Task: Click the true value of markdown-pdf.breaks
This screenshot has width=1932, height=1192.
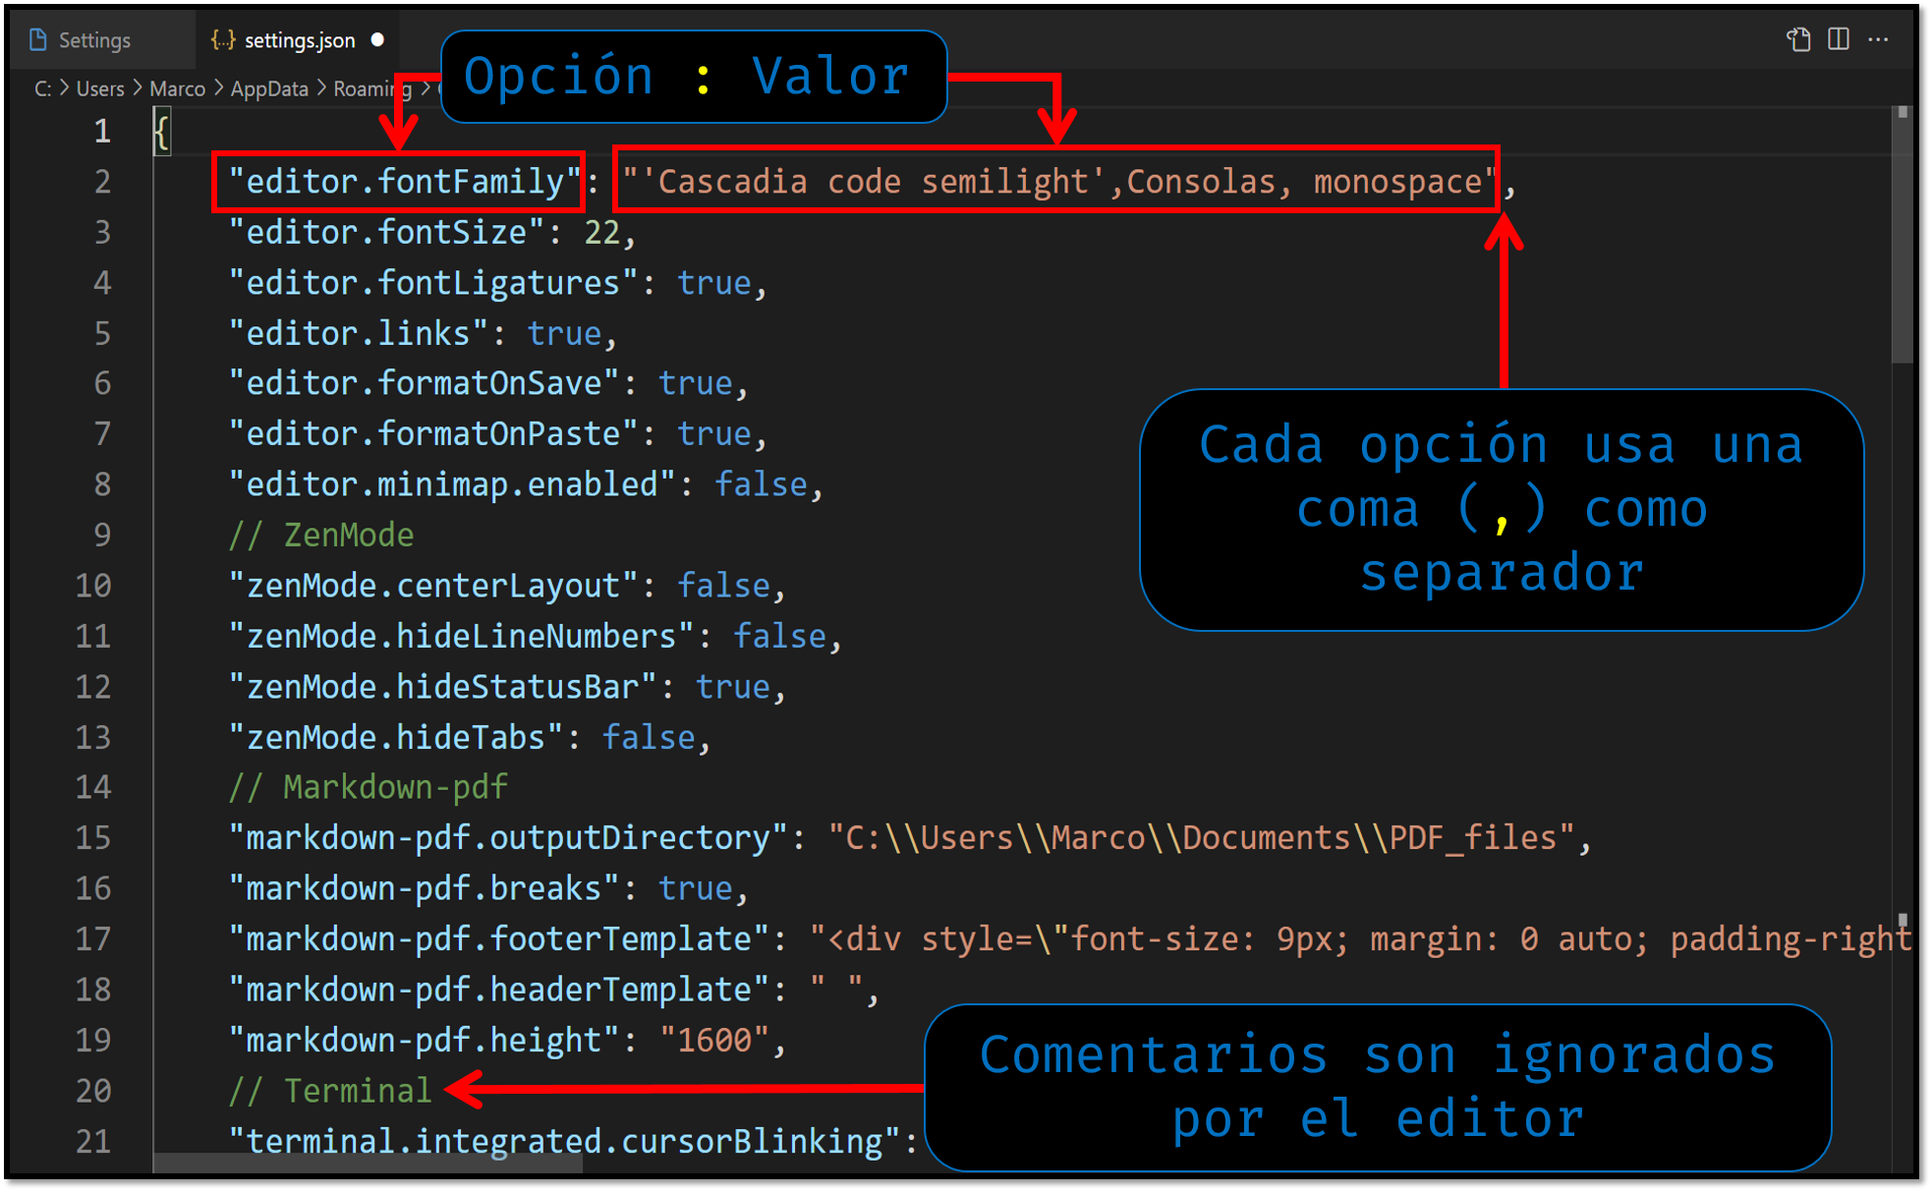Action: [x=696, y=889]
